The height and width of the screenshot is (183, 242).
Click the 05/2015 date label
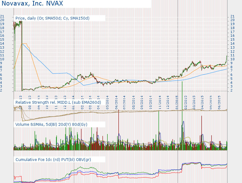(x=211, y=103)
